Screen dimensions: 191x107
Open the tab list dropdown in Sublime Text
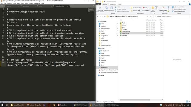point(94,6)
